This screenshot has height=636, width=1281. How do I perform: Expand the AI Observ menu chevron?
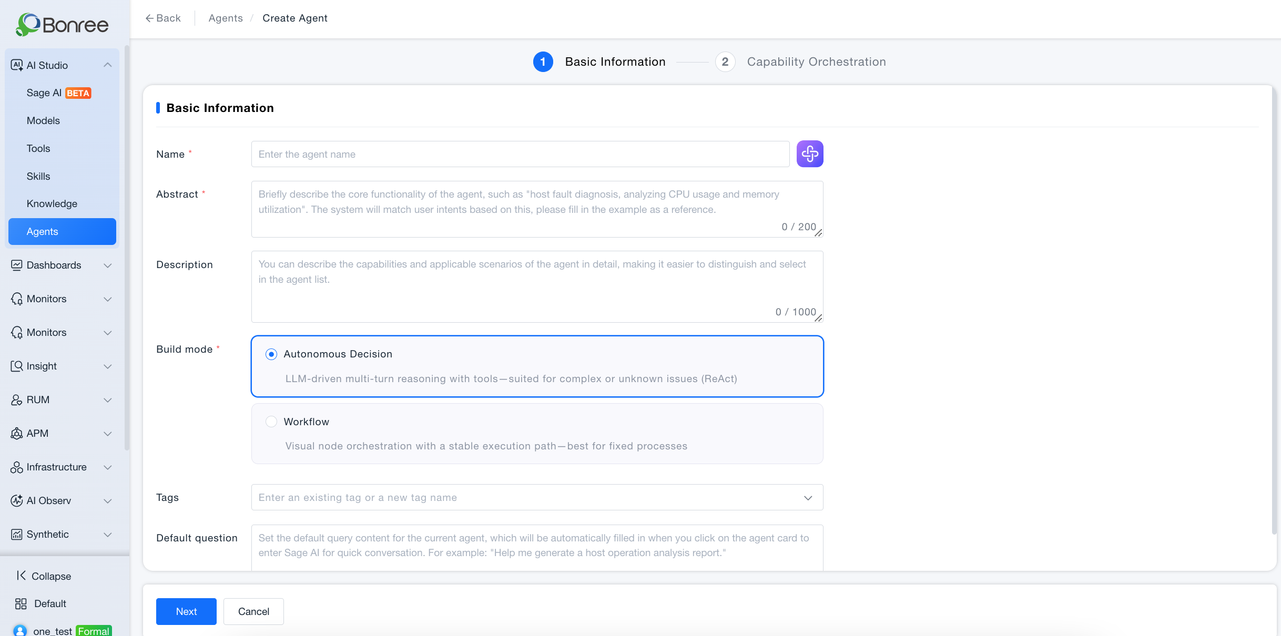pyautogui.click(x=108, y=501)
